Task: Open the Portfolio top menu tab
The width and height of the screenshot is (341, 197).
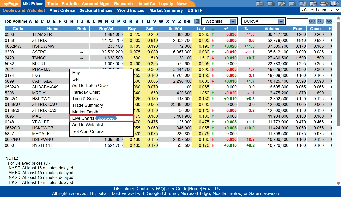Action: tap(70, 4)
